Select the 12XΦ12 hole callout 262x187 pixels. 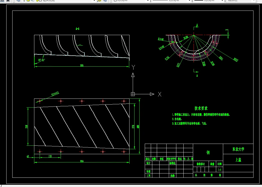pos(55,94)
